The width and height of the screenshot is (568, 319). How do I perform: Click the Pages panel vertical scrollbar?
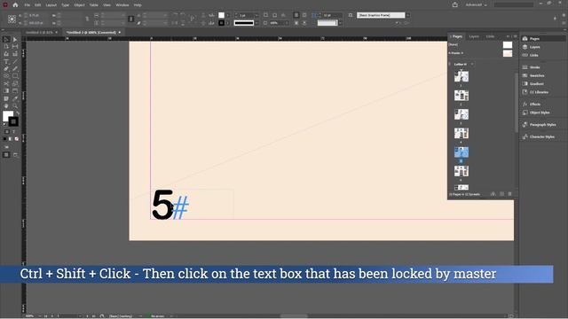pyautogui.click(x=517, y=103)
